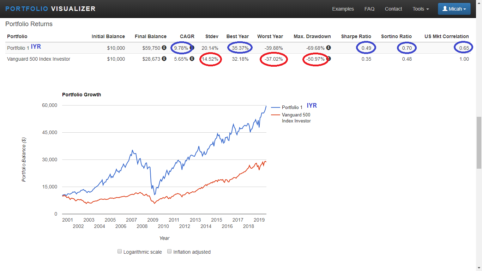Click the 1.00 correlation value

464,59
